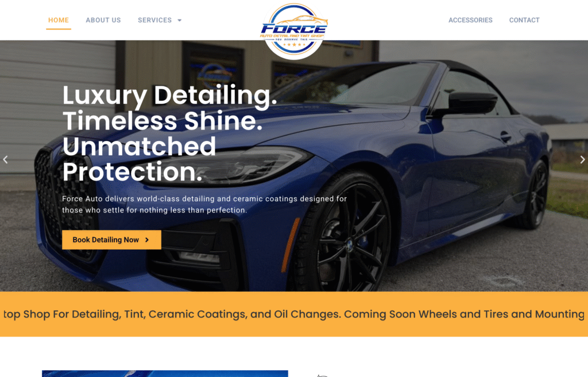Select the Home navigation item
588x377 pixels.
tap(59, 20)
